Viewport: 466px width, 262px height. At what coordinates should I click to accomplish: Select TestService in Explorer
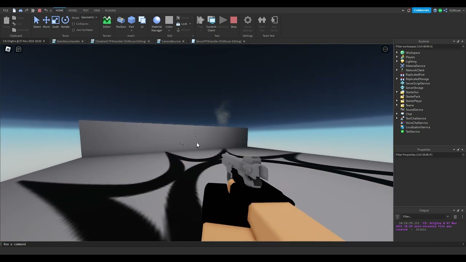coord(412,131)
